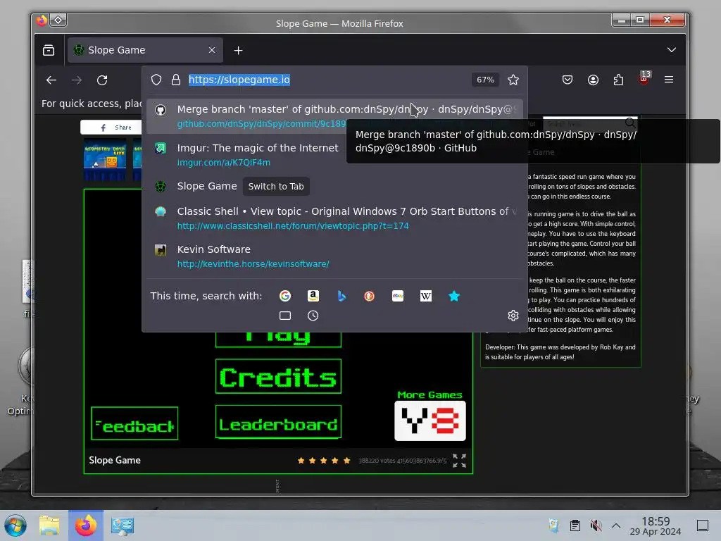Viewport: 721px width, 541px height.
Task: Search open tabs icon
Action: [285, 316]
